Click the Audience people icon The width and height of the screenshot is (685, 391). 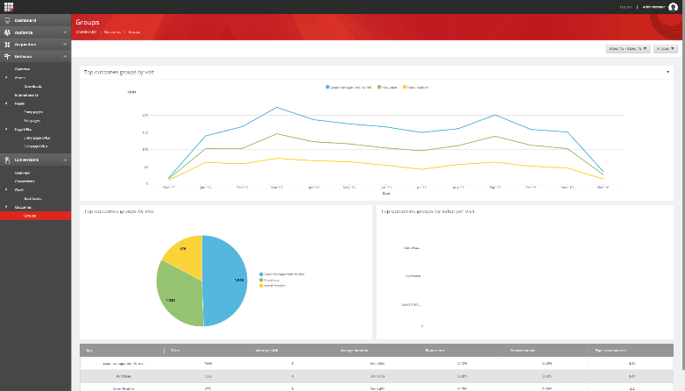click(x=7, y=32)
